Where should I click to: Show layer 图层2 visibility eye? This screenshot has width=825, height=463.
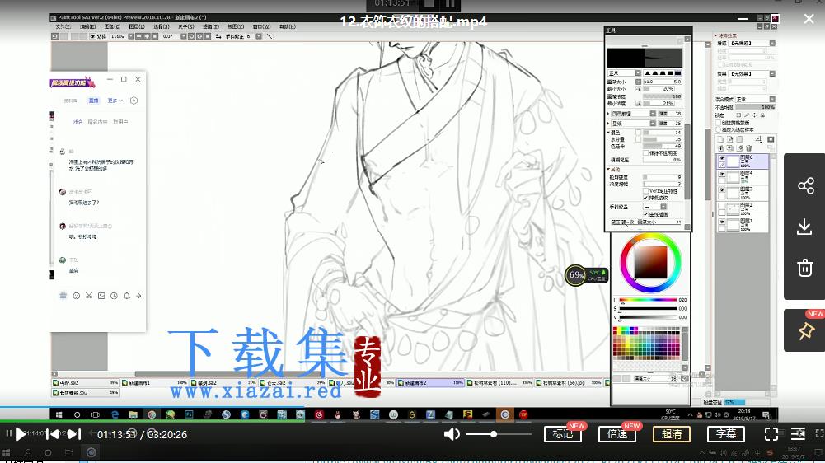pos(722,207)
